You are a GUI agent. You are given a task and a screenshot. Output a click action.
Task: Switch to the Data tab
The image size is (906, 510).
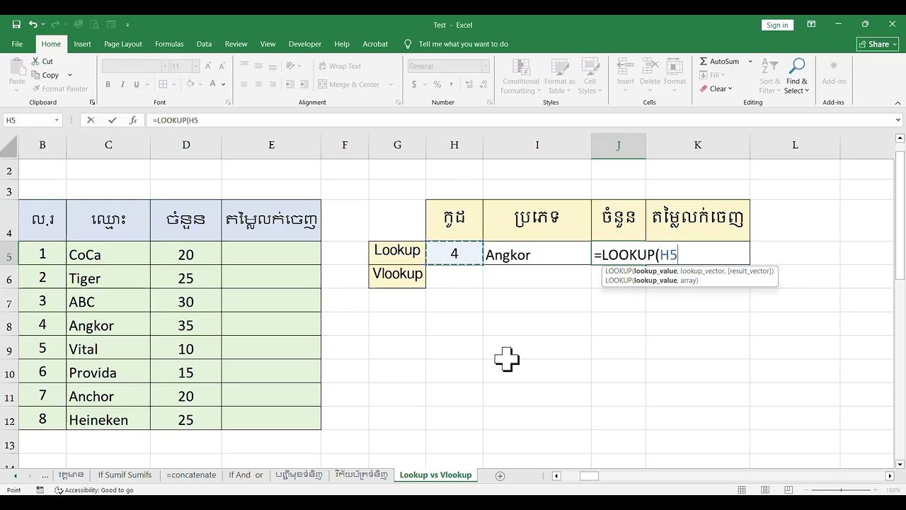[204, 44]
